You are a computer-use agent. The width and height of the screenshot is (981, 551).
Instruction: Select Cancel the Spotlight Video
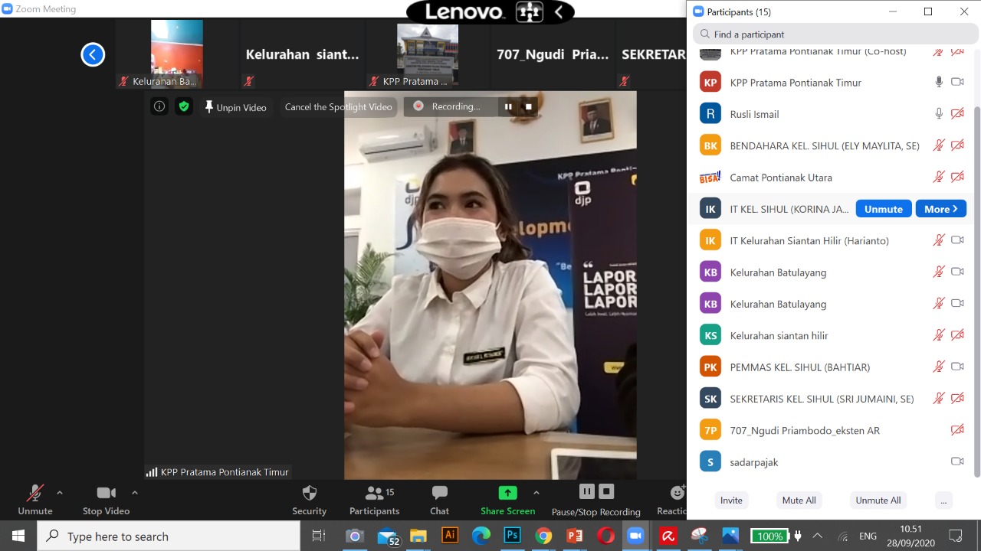pos(338,107)
